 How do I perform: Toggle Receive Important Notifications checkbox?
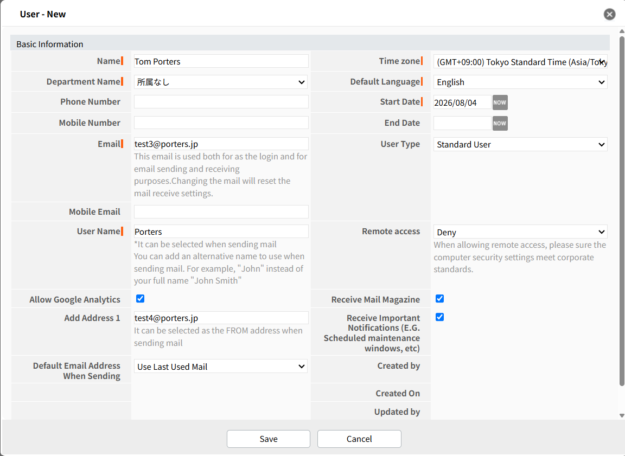coord(439,317)
